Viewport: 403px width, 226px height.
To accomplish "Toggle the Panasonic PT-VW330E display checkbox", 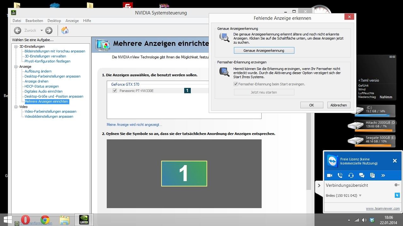I will [x=115, y=91].
